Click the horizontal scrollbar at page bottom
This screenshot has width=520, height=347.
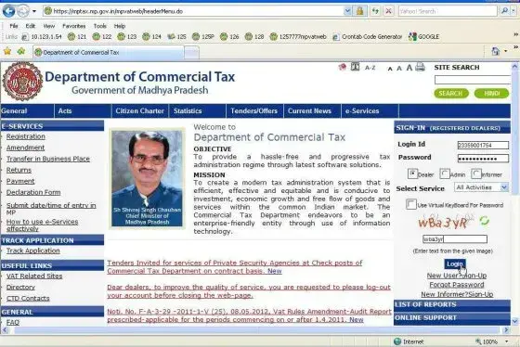pyautogui.click(x=255, y=329)
